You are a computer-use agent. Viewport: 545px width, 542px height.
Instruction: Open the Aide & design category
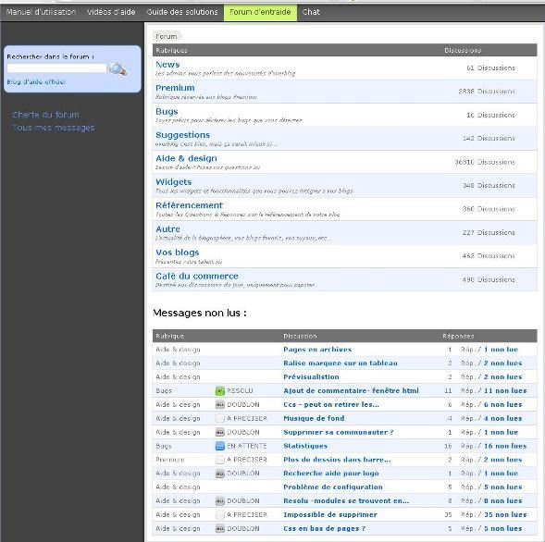186,158
